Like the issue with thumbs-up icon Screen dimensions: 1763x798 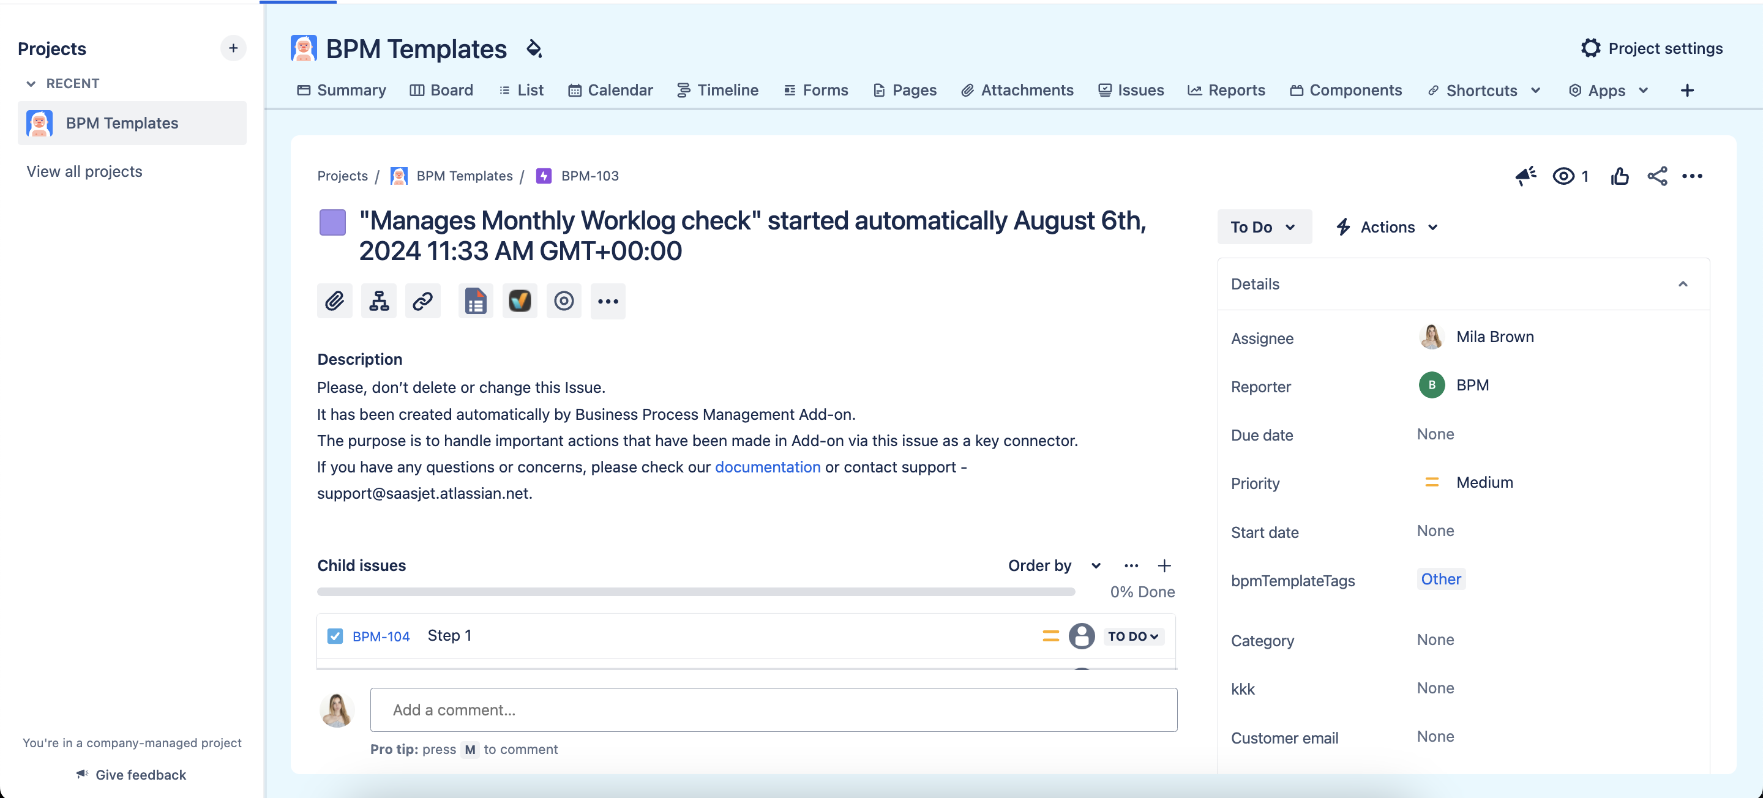click(x=1619, y=176)
